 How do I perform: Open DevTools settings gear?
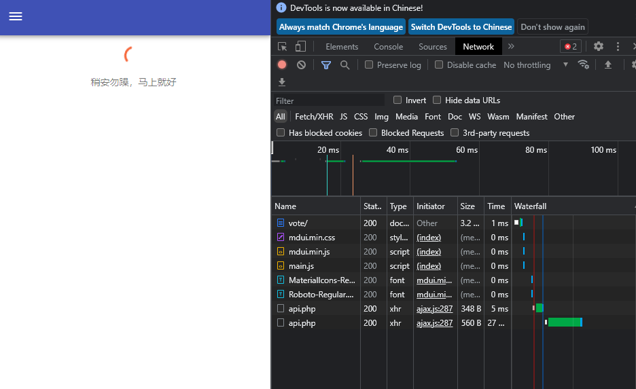click(x=598, y=46)
